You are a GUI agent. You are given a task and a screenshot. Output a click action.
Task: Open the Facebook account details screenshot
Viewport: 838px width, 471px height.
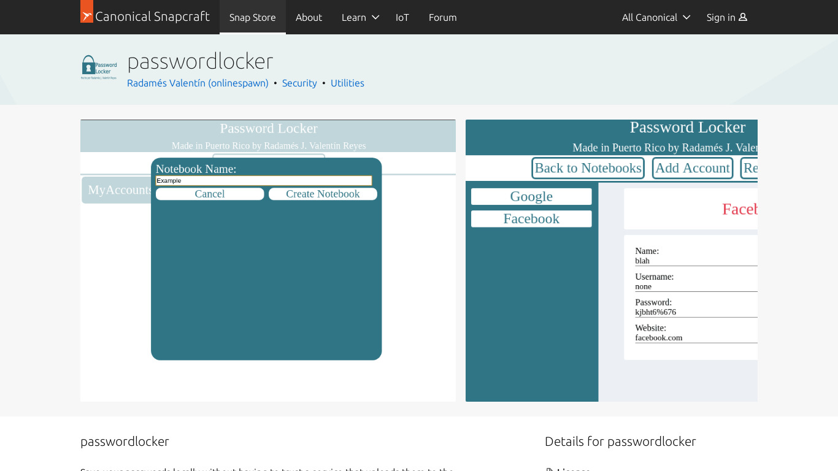612,261
